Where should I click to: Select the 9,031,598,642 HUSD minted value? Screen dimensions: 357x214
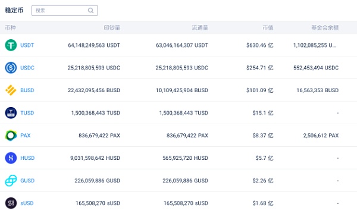point(95,158)
